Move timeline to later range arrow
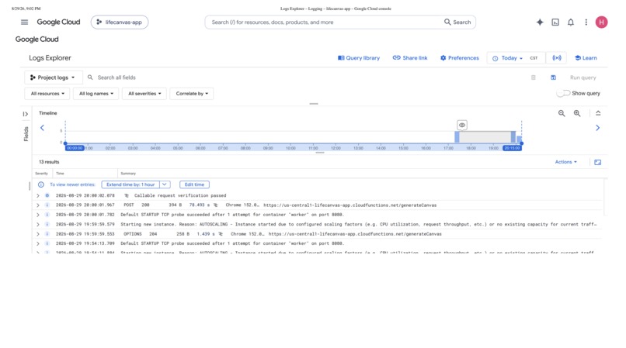The image size is (626, 348). point(598,128)
